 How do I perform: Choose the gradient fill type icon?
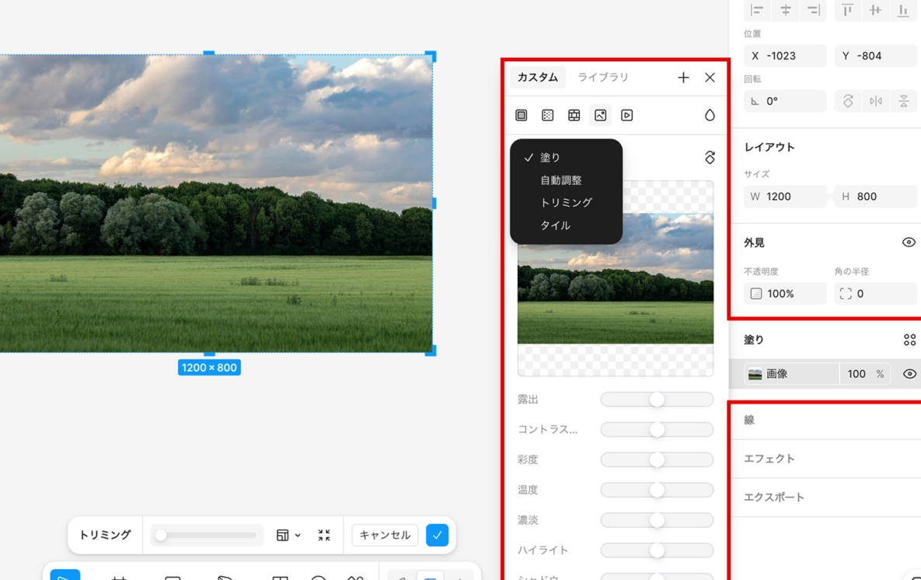548,115
